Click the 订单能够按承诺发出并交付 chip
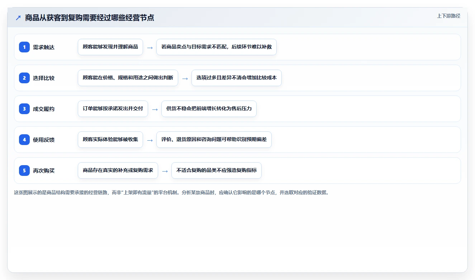Viewport: 475px width, 280px height. pos(113,109)
